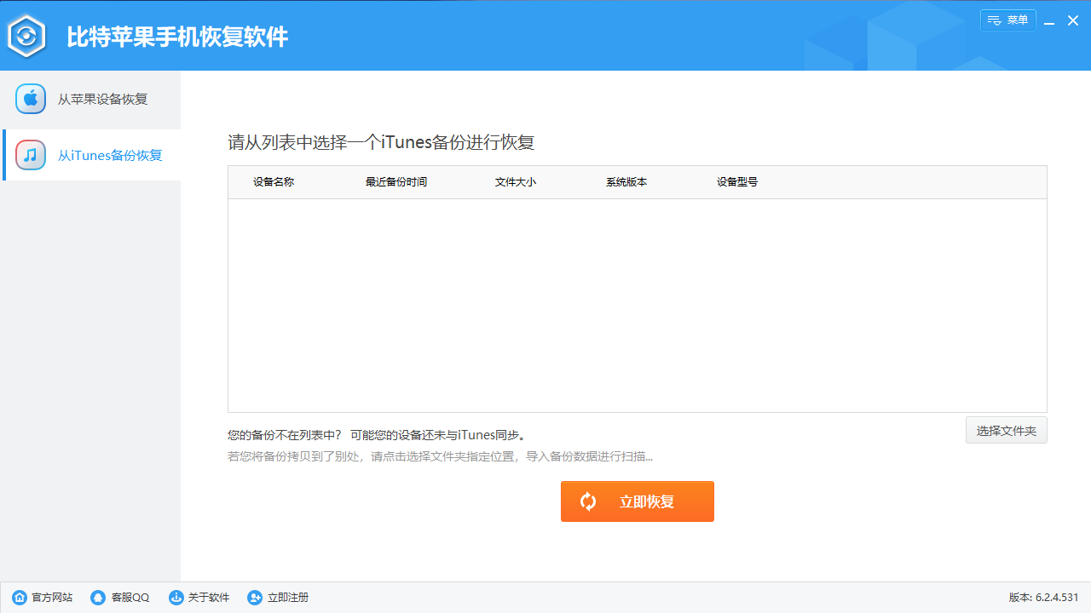Click inside the empty backup list area

[637, 306]
